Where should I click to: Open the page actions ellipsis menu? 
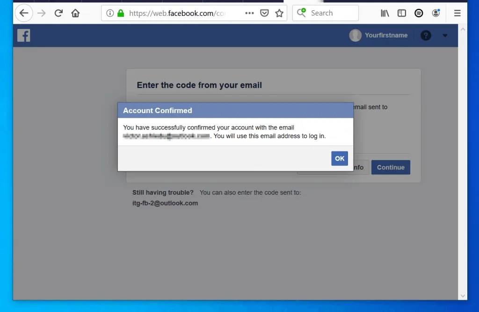coord(249,13)
